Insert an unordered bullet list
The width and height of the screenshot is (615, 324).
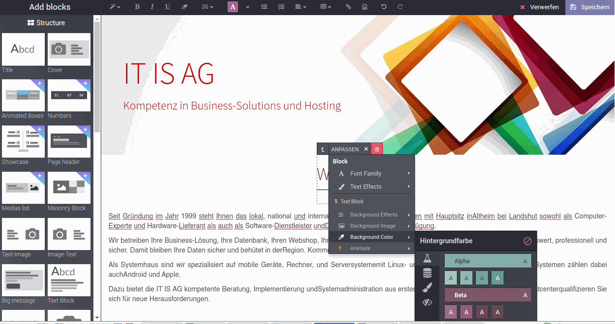(x=264, y=7)
